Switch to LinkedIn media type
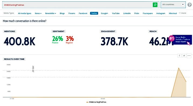 (x=127, y=13)
